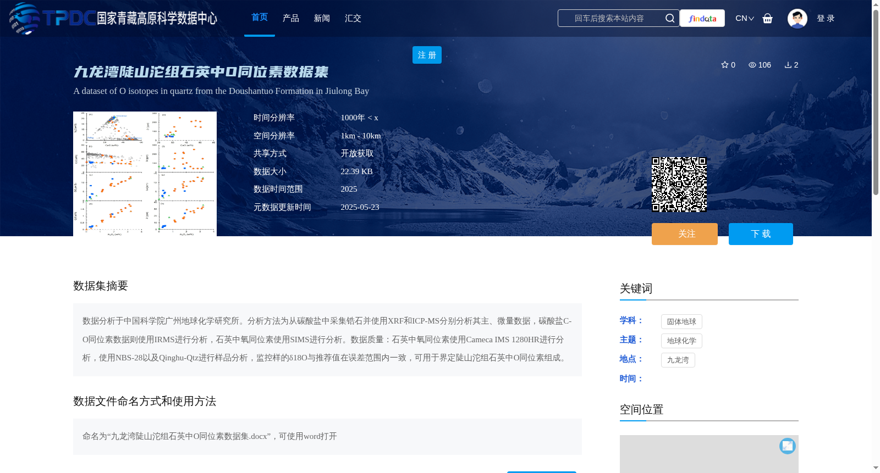Click the 关键词 sidebar heading
This screenshot has width=880, height=473.
click(x=636, y=288)
